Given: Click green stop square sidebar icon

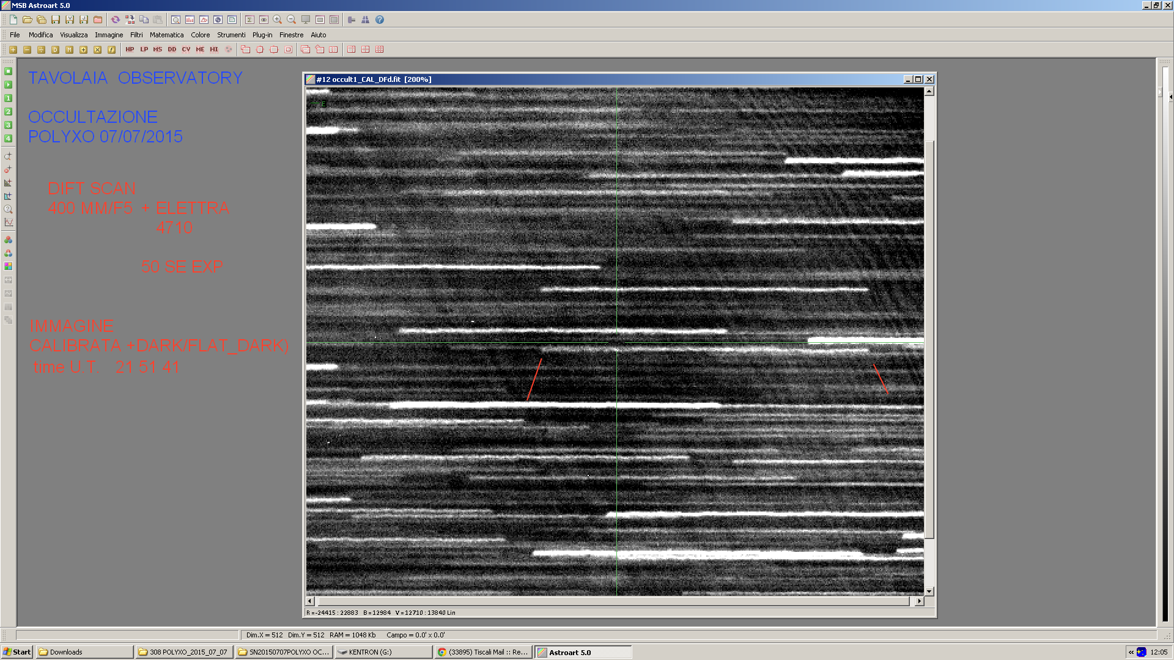Looking at the screenshot, I should (x=8, y=71).
